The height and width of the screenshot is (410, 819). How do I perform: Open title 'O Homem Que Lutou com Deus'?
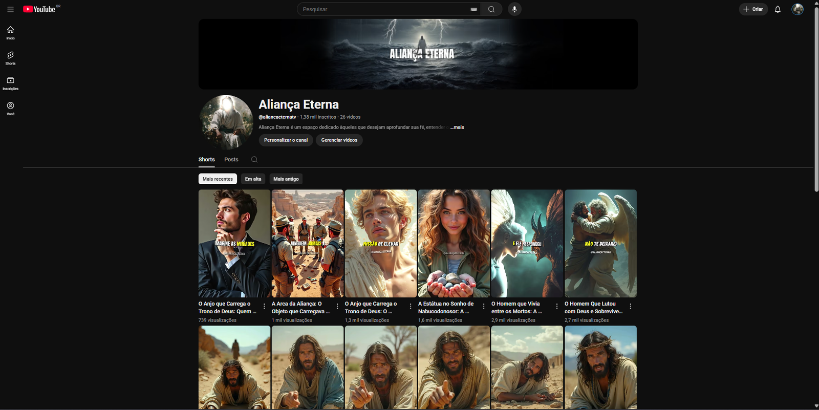pyautogui.click(x=593, y=308)
